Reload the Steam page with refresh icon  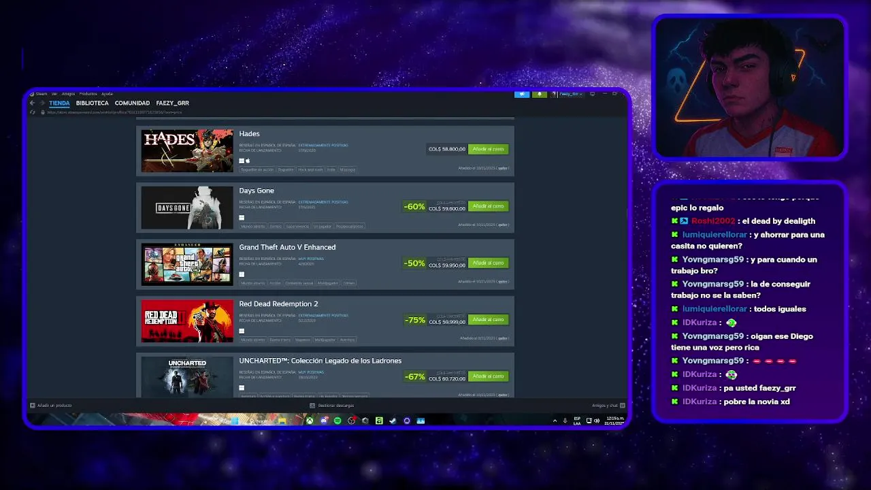click(32, 112)
